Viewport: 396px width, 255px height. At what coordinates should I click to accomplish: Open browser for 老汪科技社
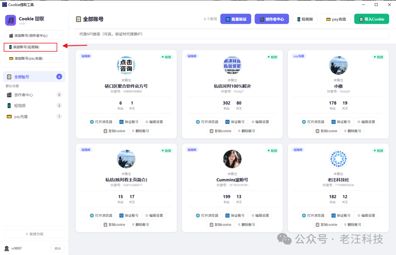(313, 215)
